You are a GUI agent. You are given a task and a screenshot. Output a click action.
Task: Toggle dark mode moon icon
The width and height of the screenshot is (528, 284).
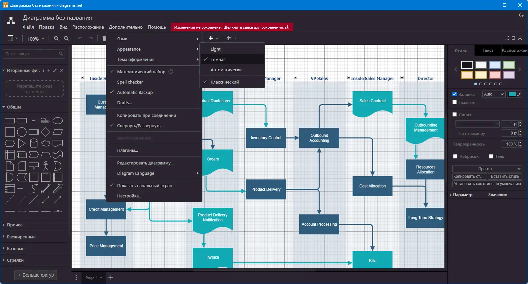521,15
